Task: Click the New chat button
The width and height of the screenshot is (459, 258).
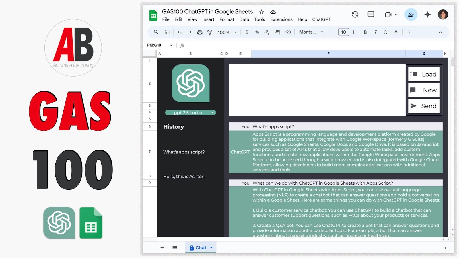Action: tap(424, 90)
